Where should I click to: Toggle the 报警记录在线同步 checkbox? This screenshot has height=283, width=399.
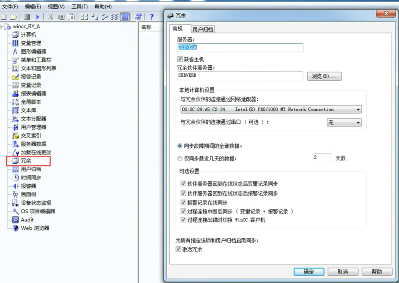pyautogui.click(x=184, y=202)
